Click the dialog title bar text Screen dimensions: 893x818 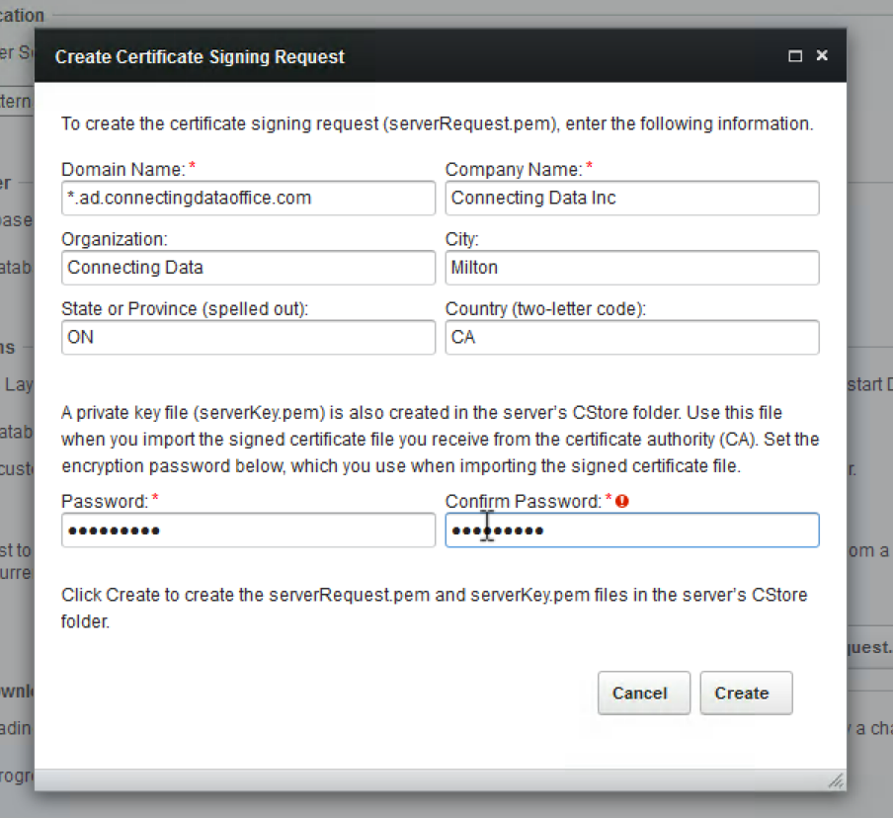tap(200, 57)
